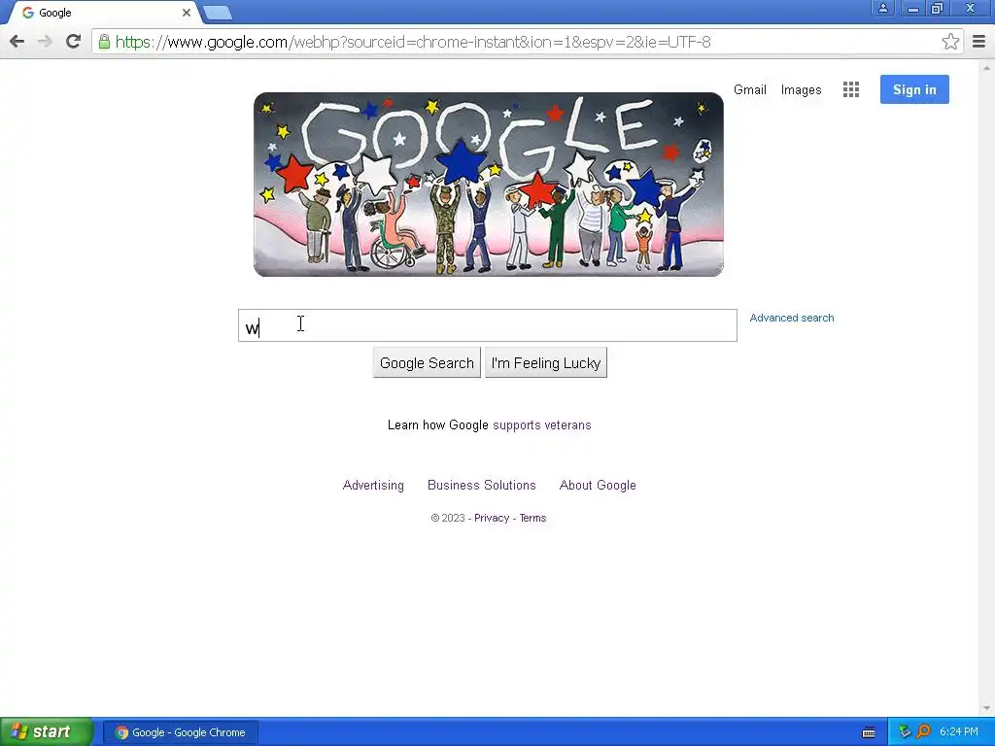Viewport: 995px width, 746px height.
Task: Open the new tab button
Action: (x=217, y=13)
